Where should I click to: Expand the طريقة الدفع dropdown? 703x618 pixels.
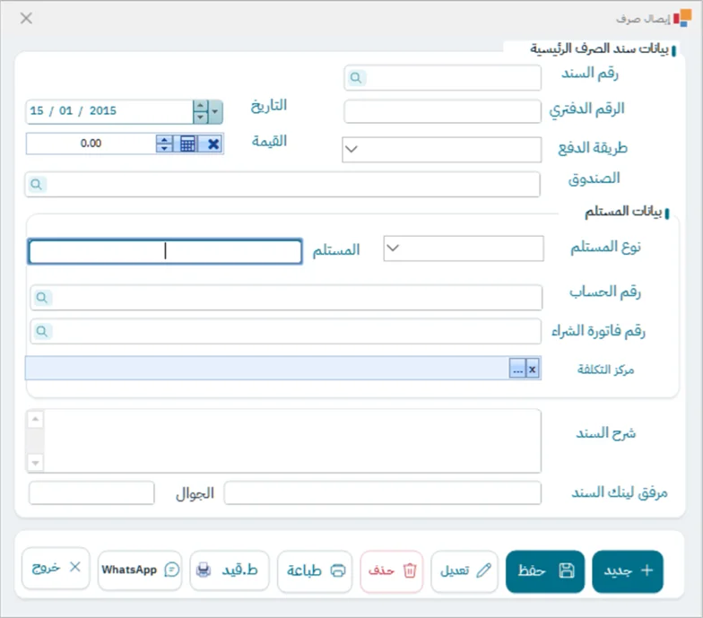click(x=351, y=149)
